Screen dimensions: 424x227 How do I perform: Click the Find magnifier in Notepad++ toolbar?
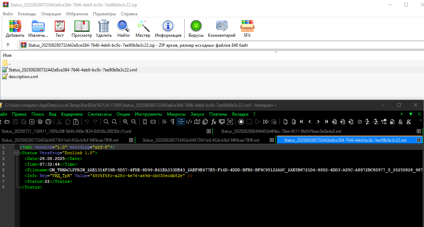pyautogui.click(x=106, y=122)
